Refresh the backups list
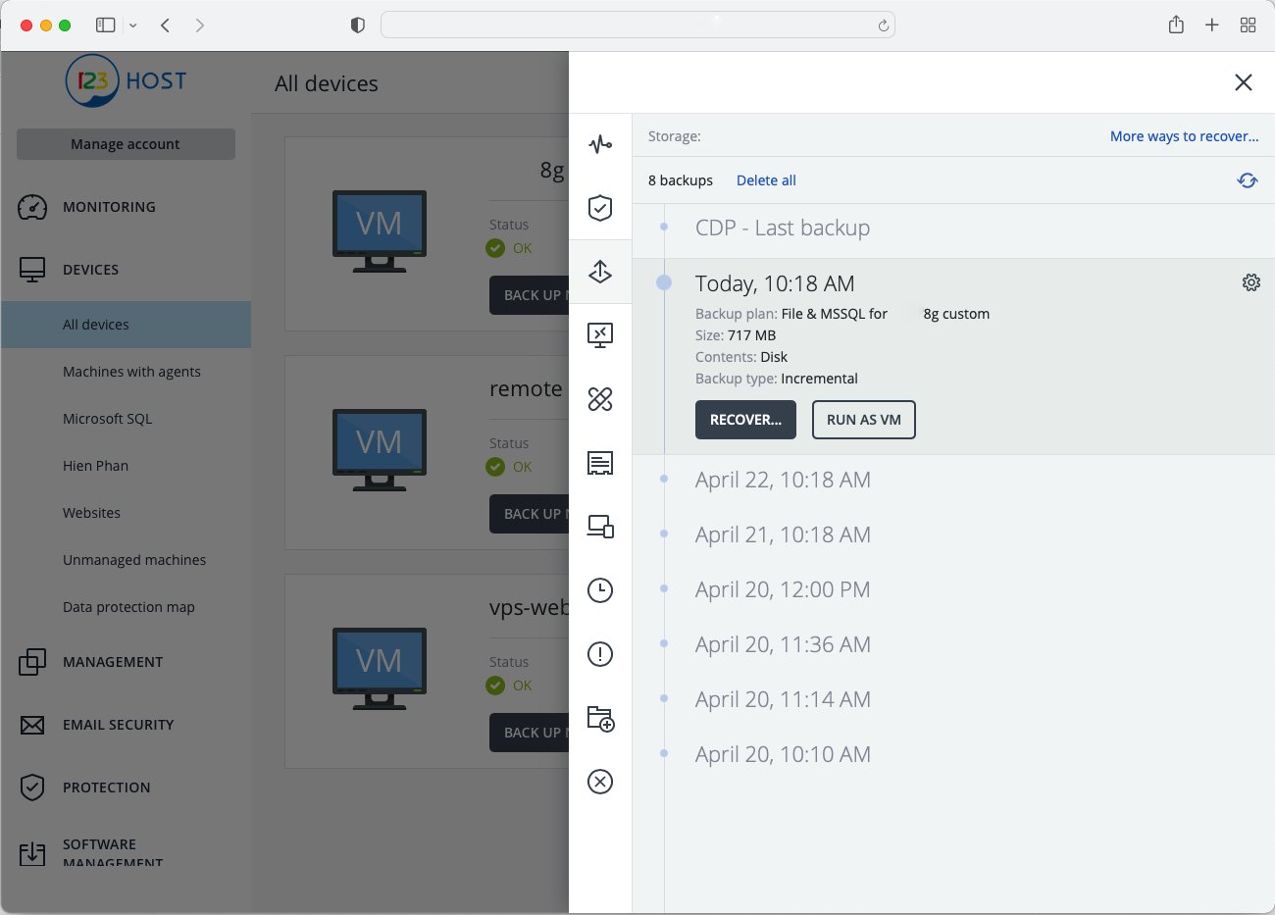Screen dimensions: 1275x915 coord(1247,180)
